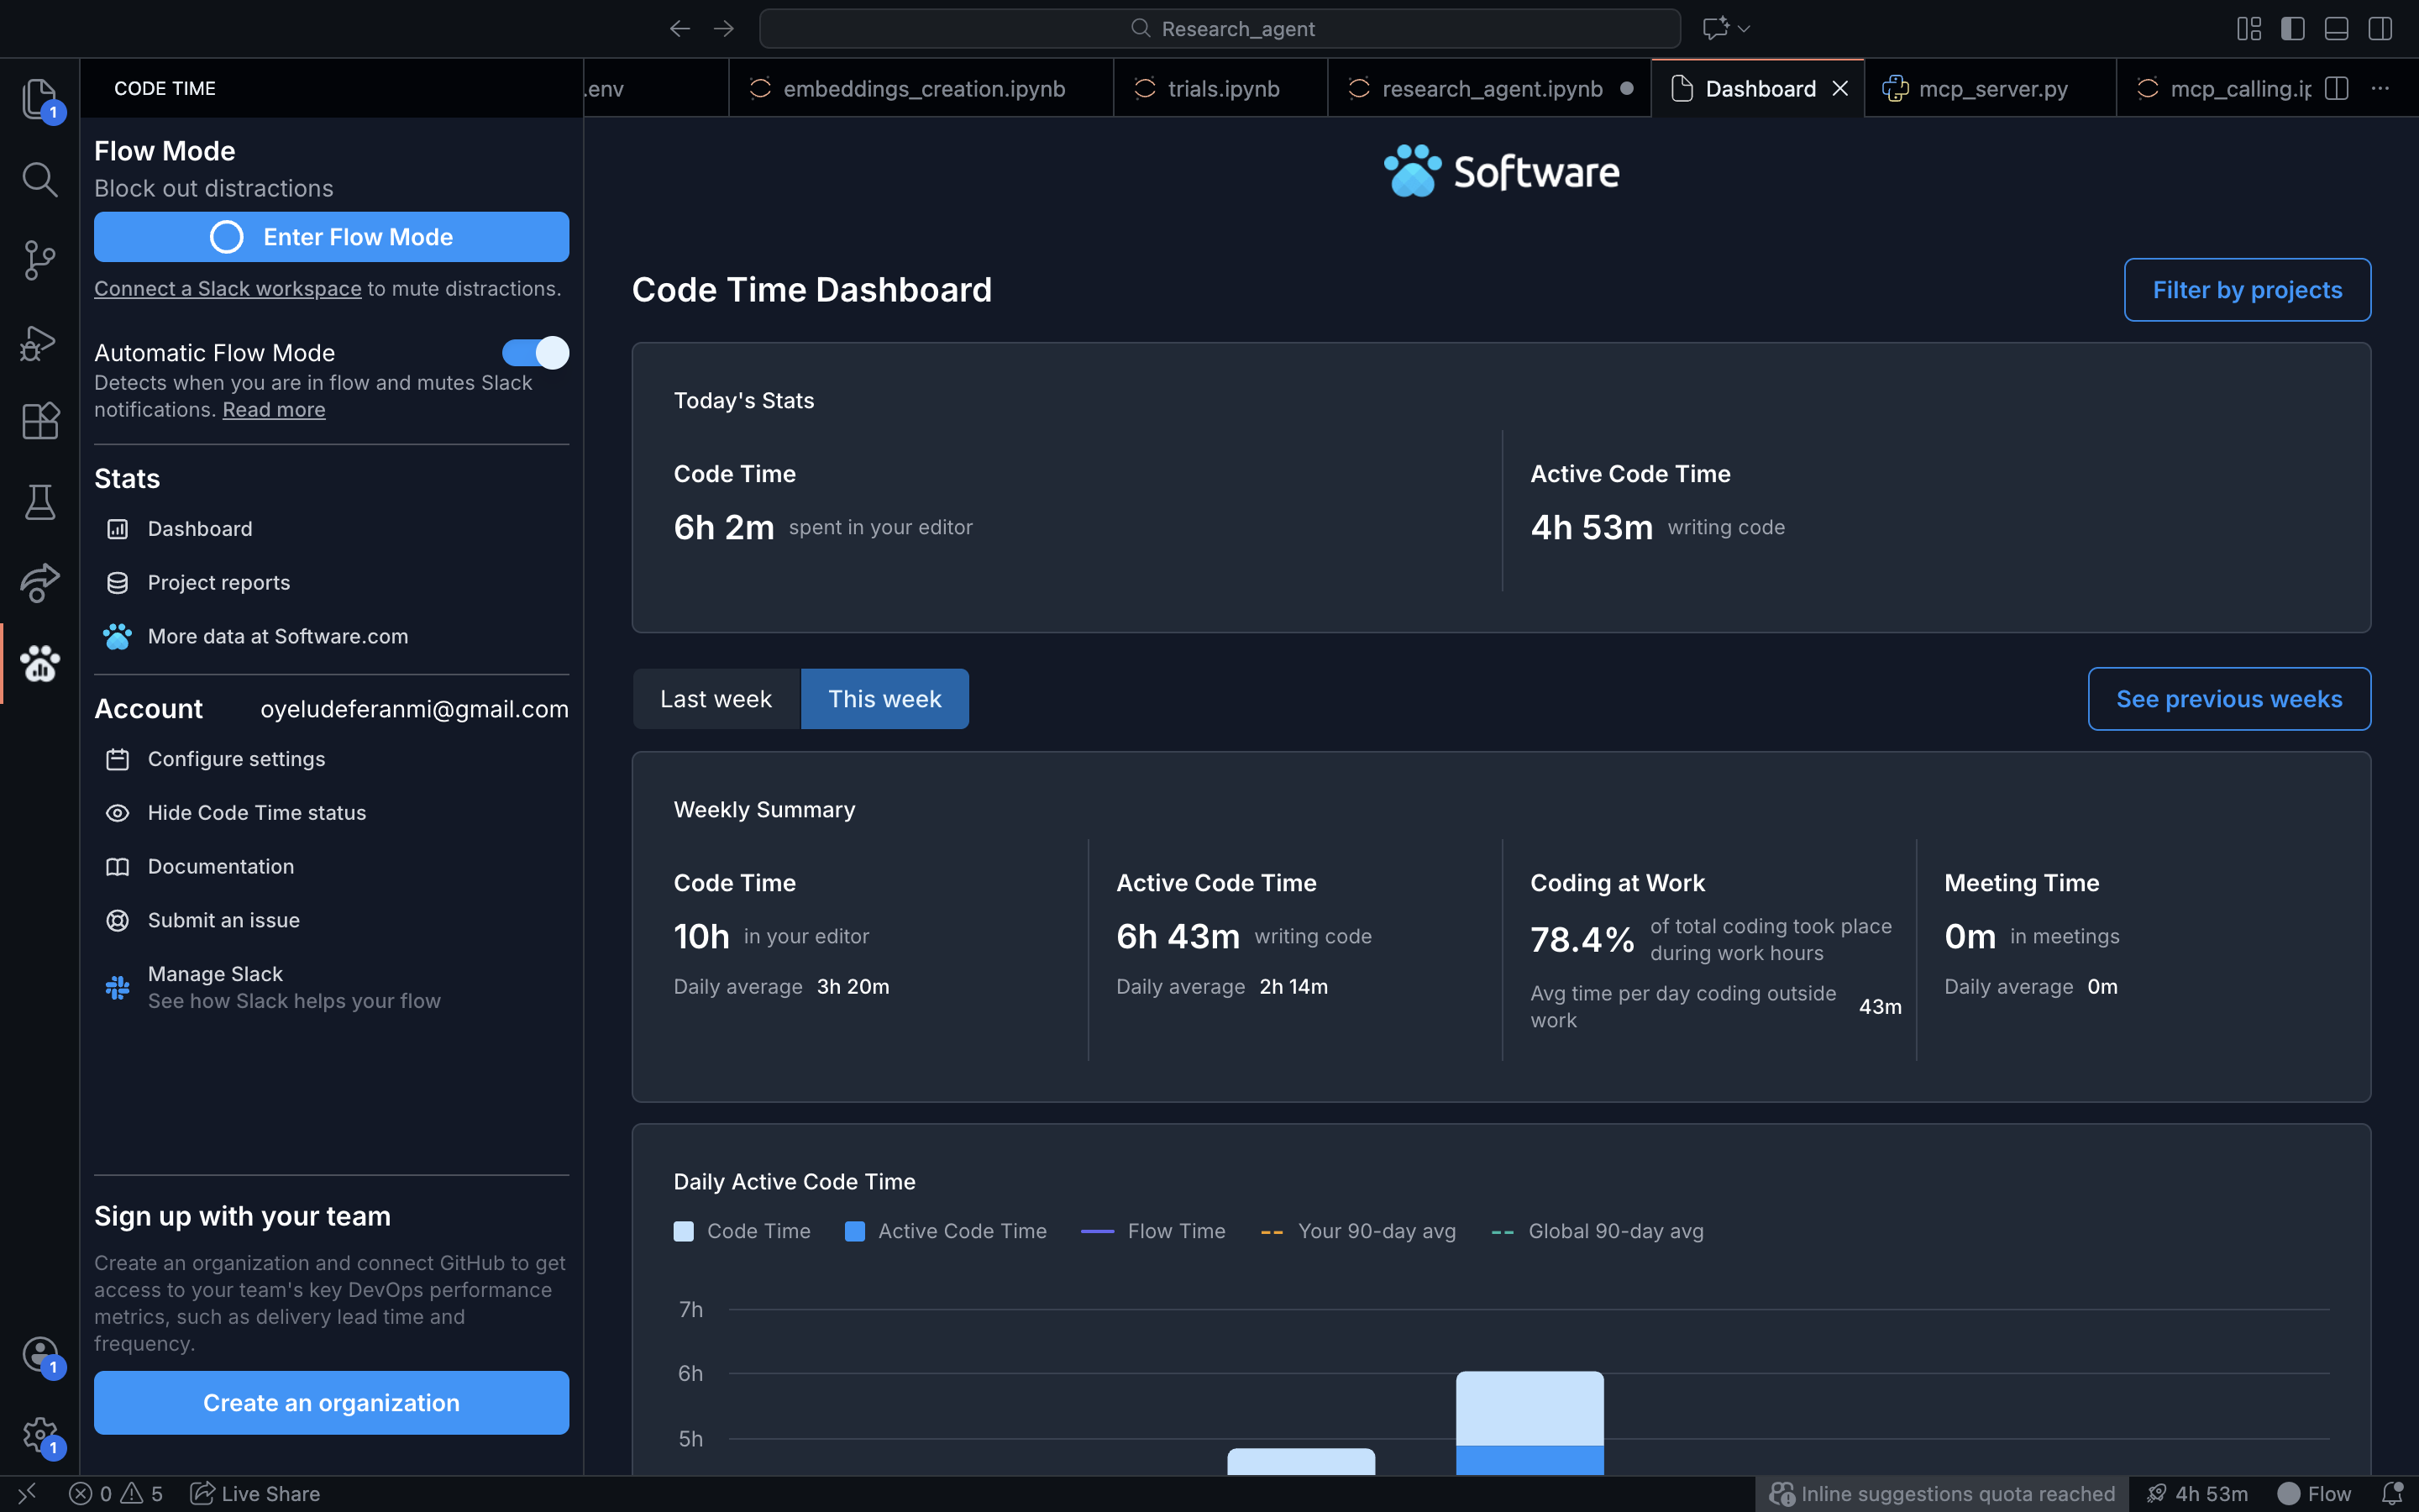This screenshot has width=2419, height=1512.
Task: Switch to trials.ipynb tab
Action: [1220, 88]
